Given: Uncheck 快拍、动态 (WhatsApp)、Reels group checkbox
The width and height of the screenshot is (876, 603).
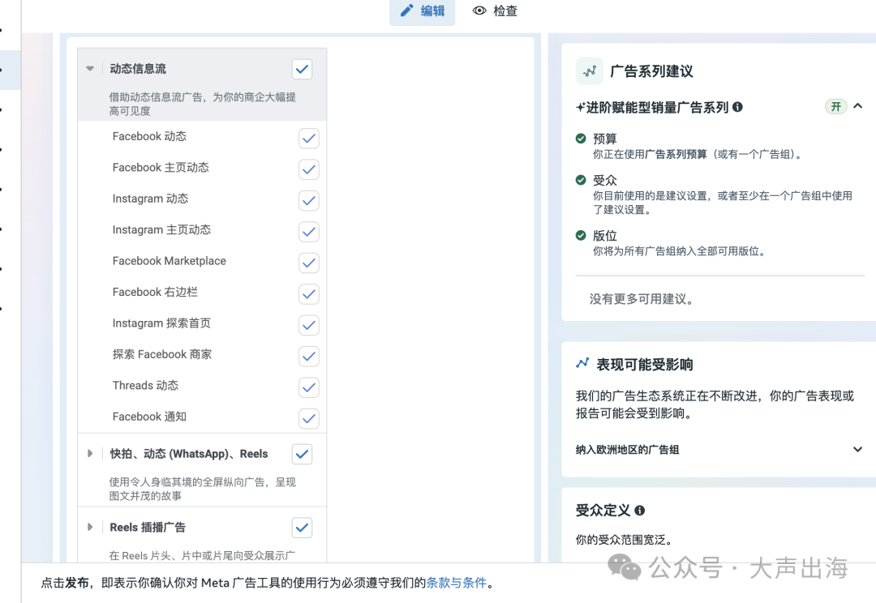Looking at the screenshot, I should coord(303,455).
